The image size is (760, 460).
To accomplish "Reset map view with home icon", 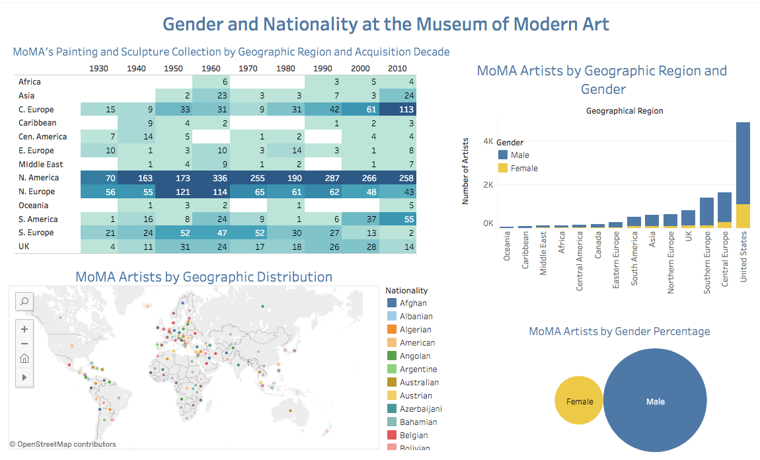I will pos(24,359).
